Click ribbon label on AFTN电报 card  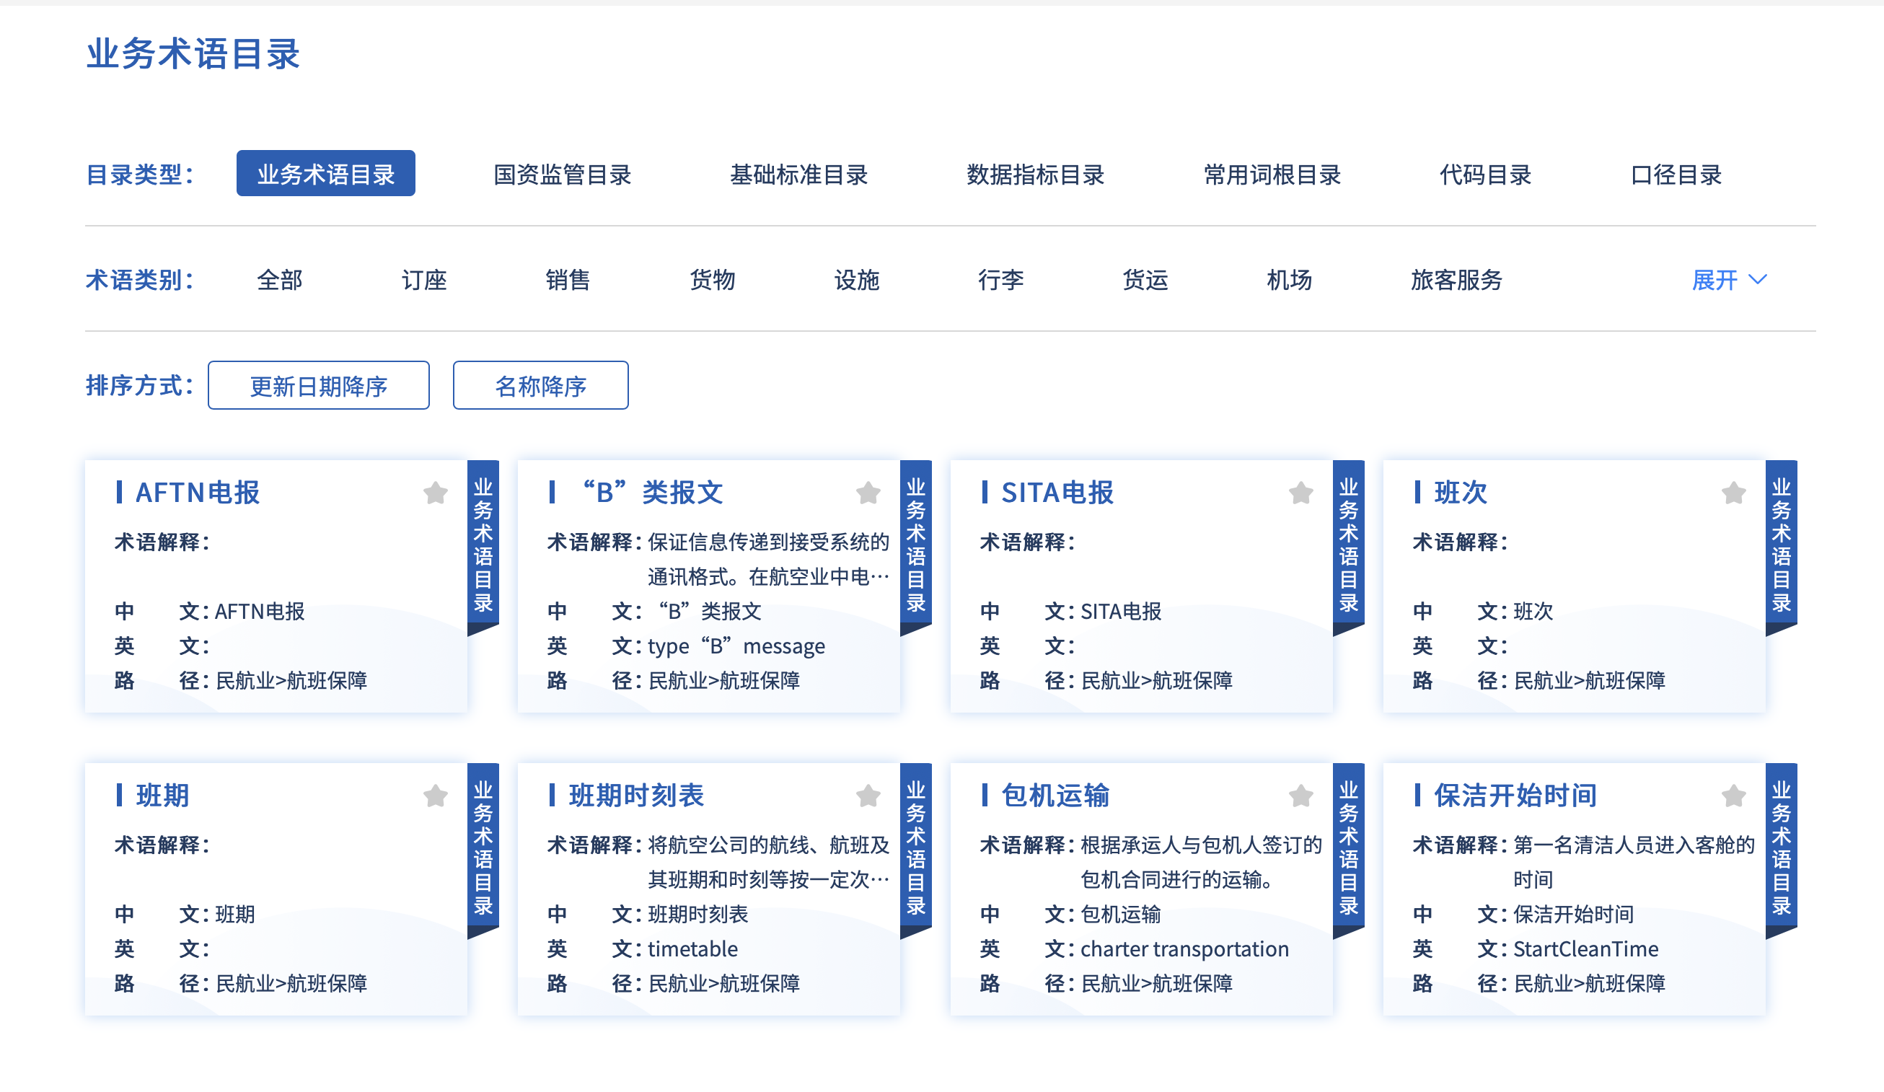[483, 544]
